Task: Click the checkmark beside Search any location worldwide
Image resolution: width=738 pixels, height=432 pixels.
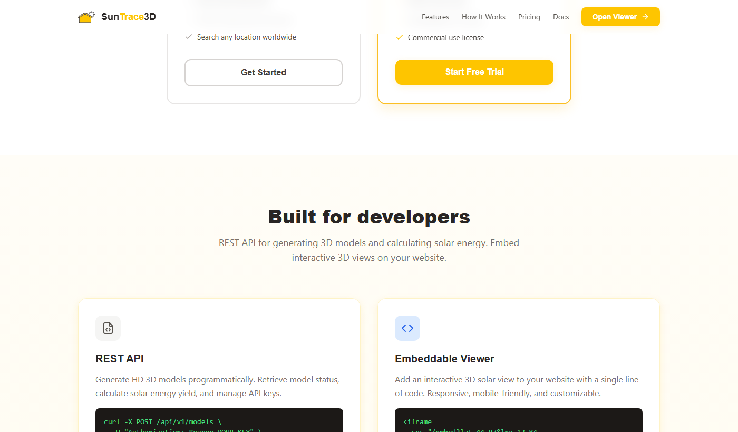Action: [x=189, y=37]
